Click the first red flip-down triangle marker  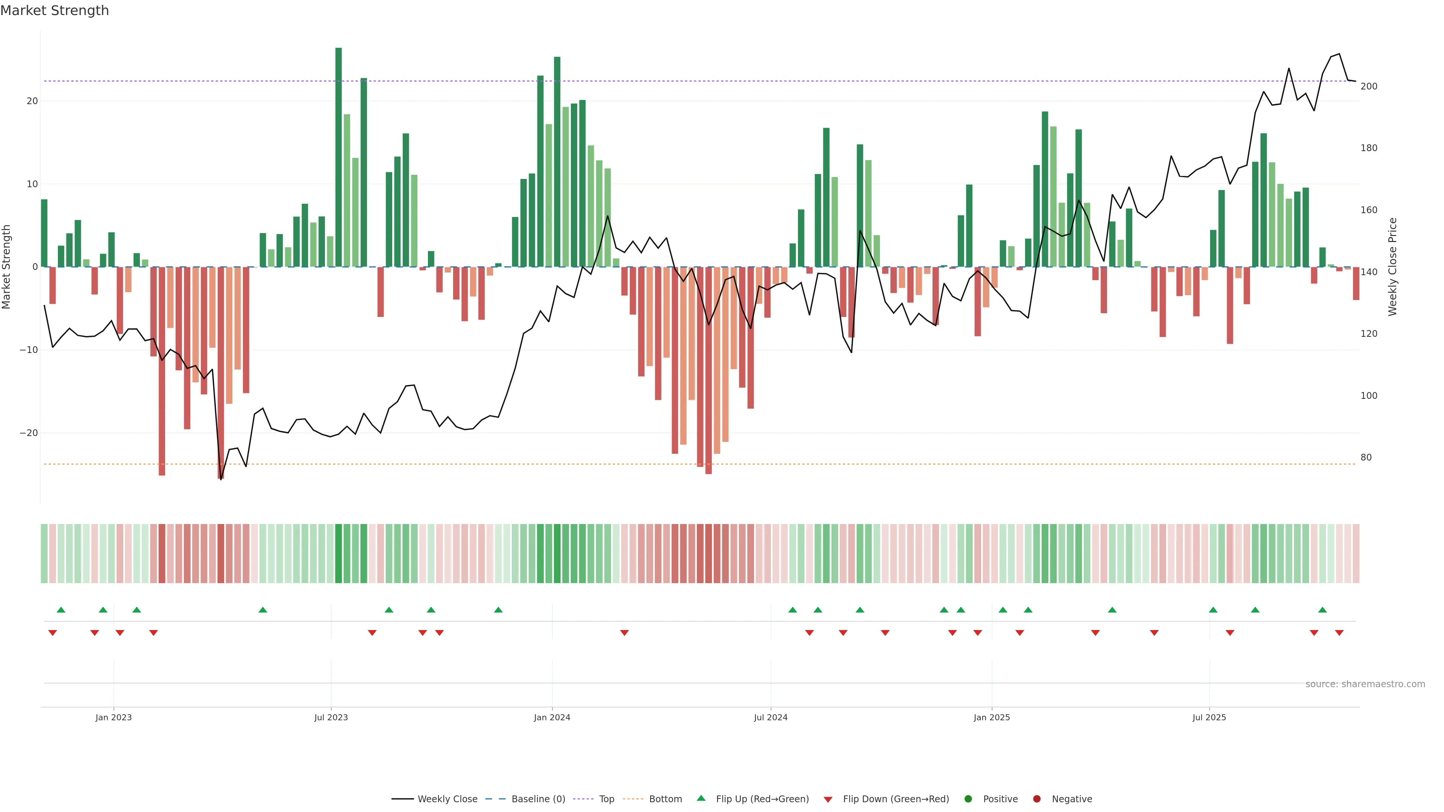[x=53, y=633]
